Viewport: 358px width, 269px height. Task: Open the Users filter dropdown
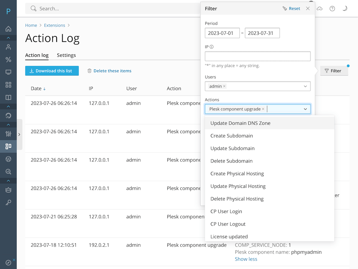coord(306,86)
